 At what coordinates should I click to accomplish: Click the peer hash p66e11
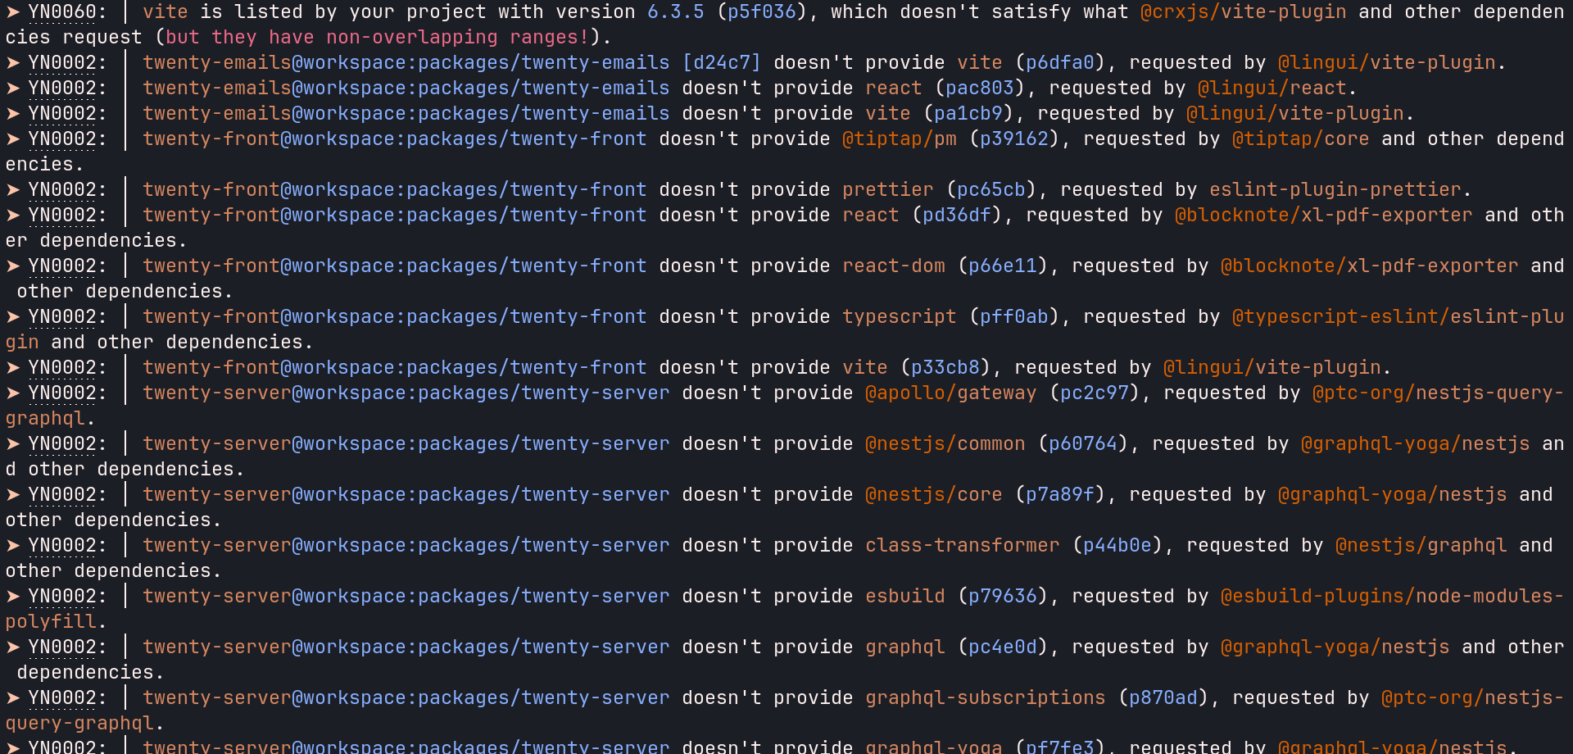point(1003,266)
